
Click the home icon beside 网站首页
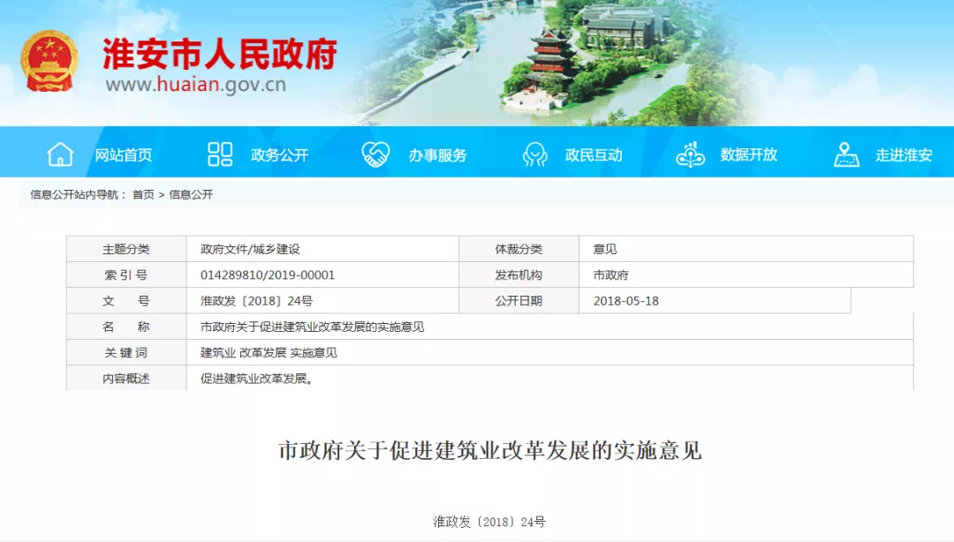(x=60, y=154)
